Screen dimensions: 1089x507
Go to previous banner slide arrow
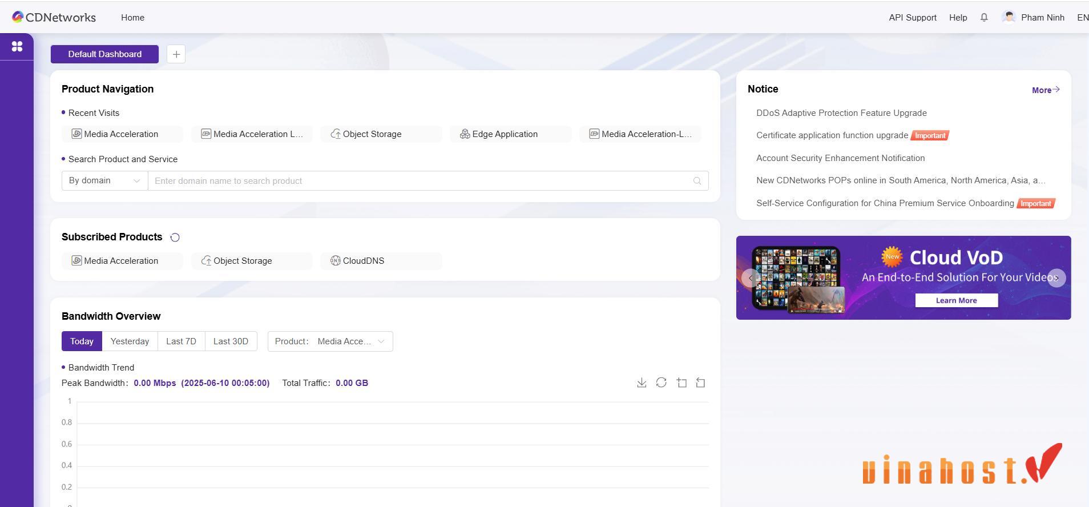click(x=750, y=278)
